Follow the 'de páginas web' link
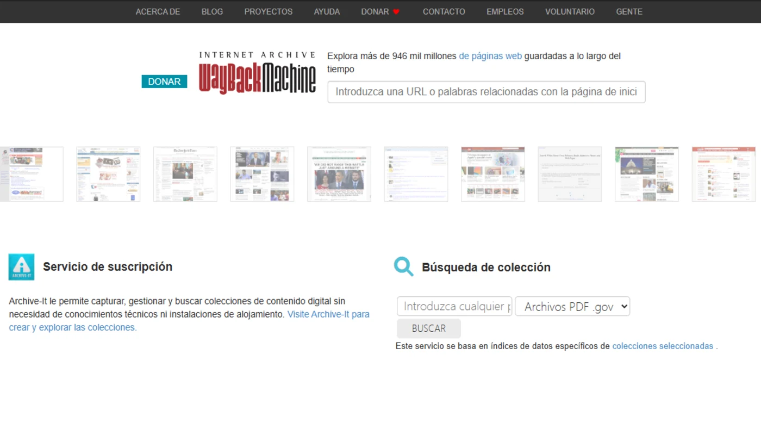Viewport: 761px width, 435px height. pos(490,56)
